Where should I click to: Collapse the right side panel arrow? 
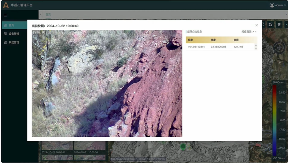point(287,25)
